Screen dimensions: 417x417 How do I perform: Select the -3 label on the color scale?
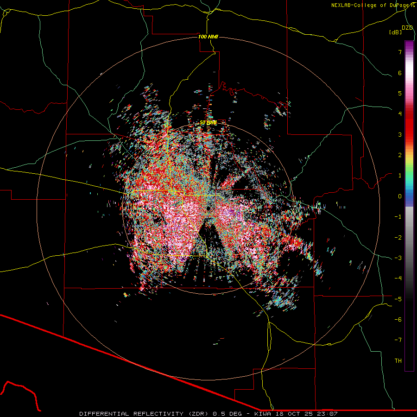[398, 258]
